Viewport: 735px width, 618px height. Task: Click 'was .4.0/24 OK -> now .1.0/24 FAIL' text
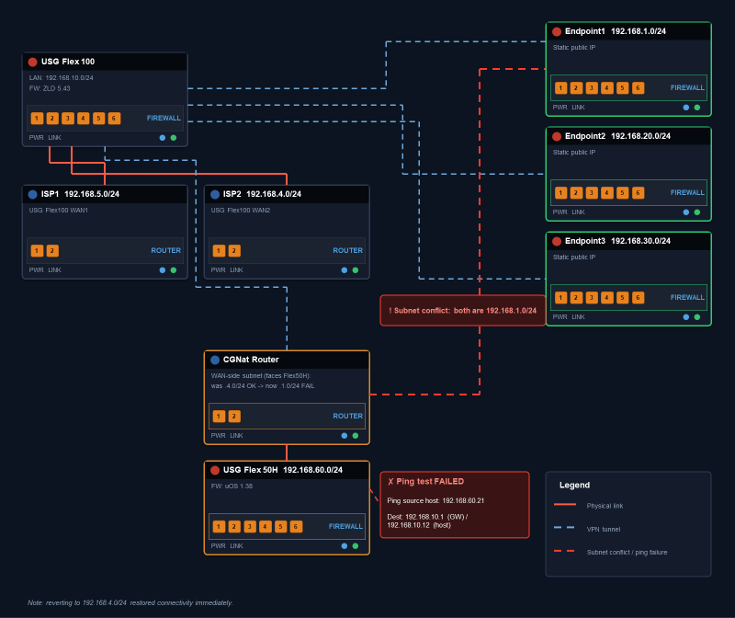263,386
